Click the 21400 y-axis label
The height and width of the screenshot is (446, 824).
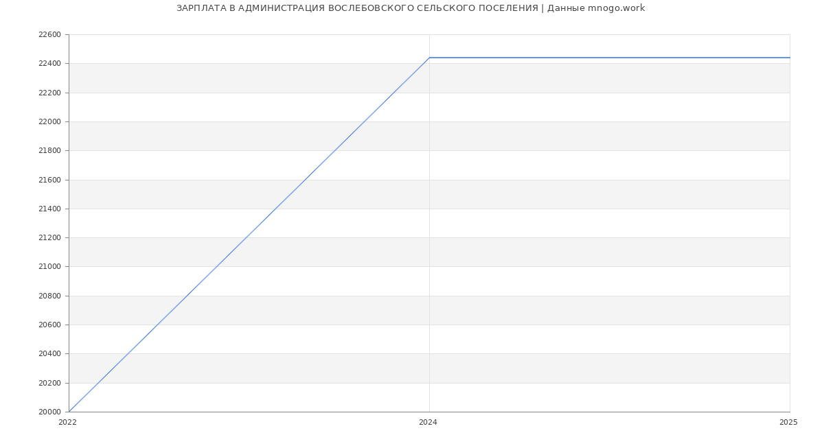(x=49, y=209)
